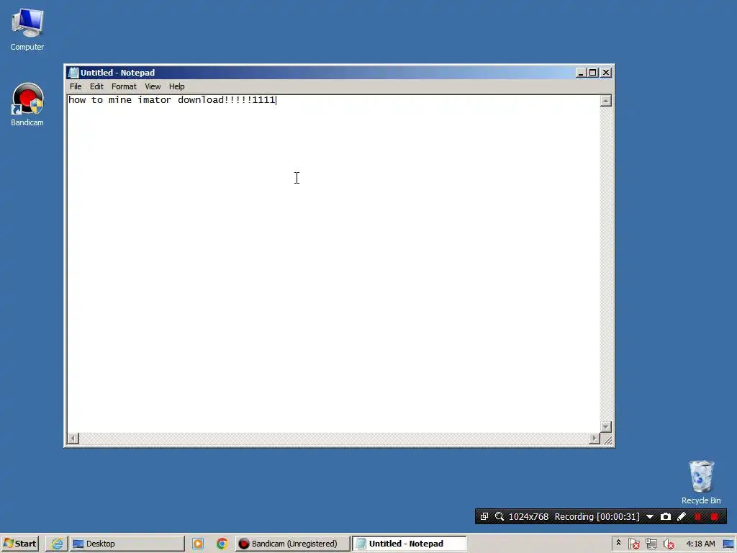
Task: Click the Start button
Action: point(19,544)
